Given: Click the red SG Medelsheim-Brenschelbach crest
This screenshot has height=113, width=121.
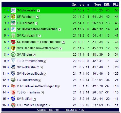Looking at the screenshot, I should tap(13, 42).
